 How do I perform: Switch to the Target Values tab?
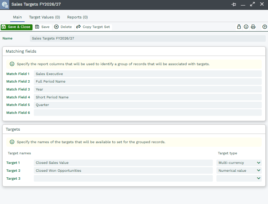tap(44, 17)
